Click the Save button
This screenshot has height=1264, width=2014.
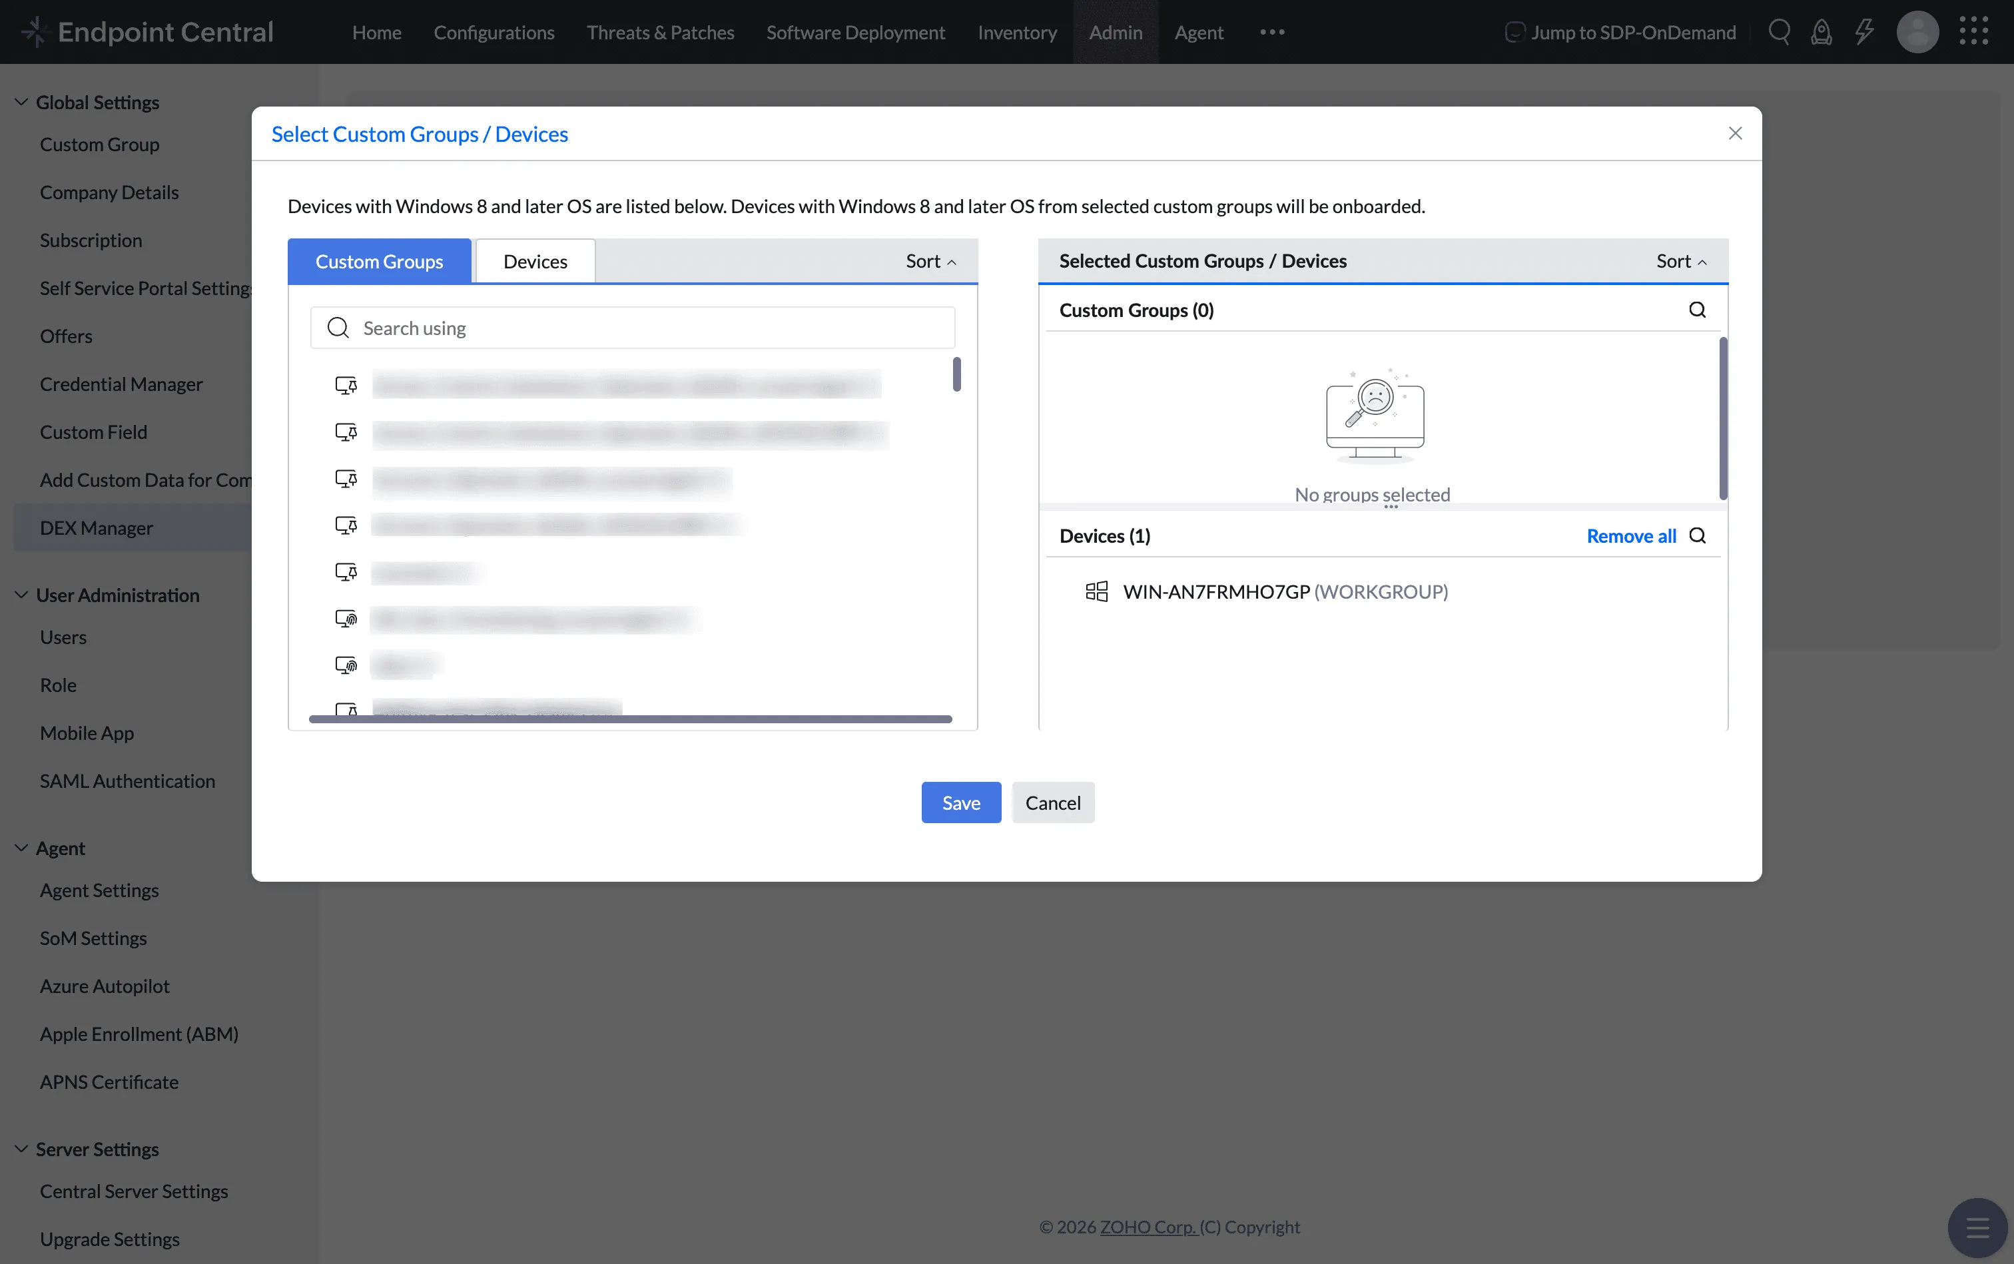[960, 802]
